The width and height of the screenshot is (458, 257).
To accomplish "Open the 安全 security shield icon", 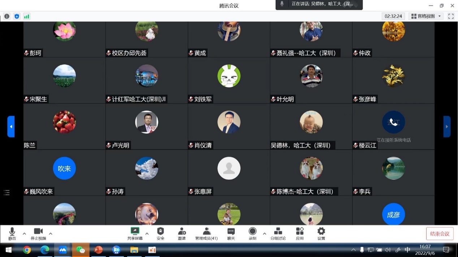I will click(x=160, y=232).
